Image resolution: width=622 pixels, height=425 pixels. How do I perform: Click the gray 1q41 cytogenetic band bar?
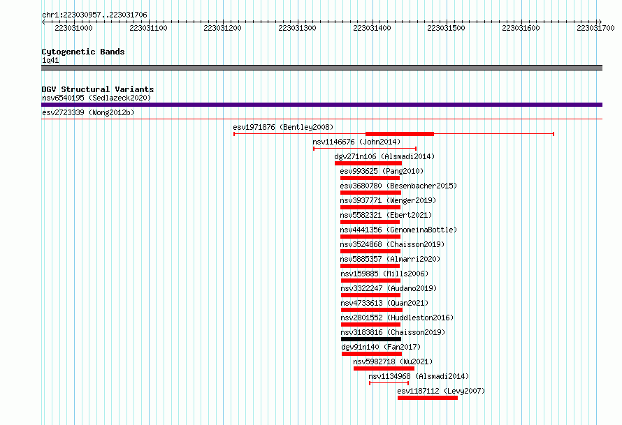point(321,68)
